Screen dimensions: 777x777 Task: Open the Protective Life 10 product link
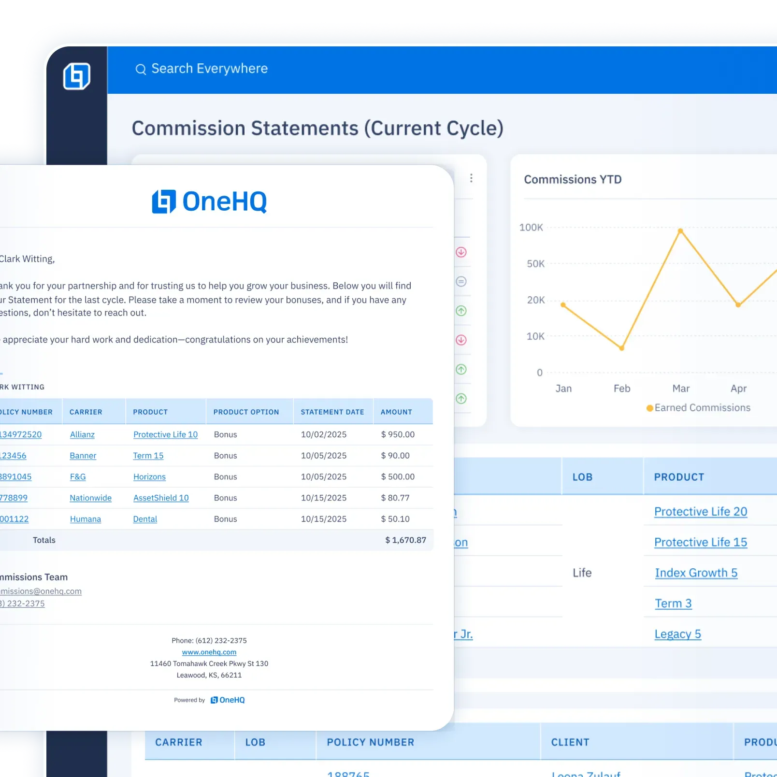tap(165, 434)
